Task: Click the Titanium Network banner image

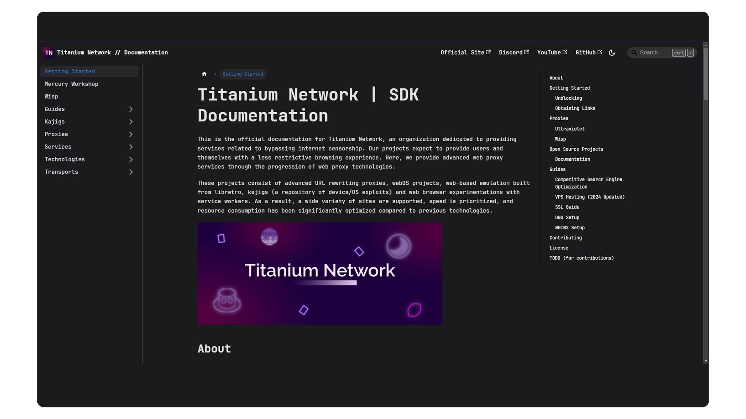Action: 320,273
